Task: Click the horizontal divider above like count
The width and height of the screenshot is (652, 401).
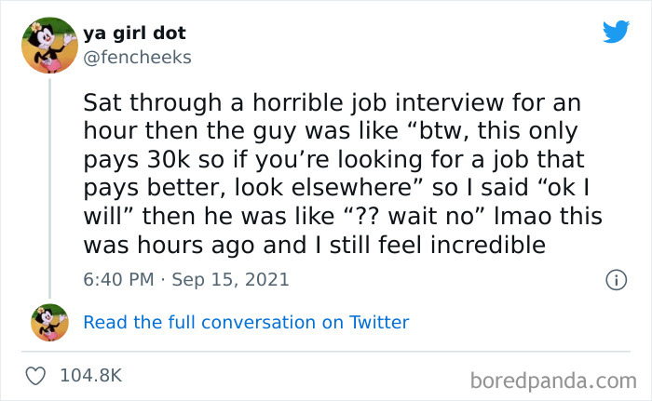Action: point(326,352)
